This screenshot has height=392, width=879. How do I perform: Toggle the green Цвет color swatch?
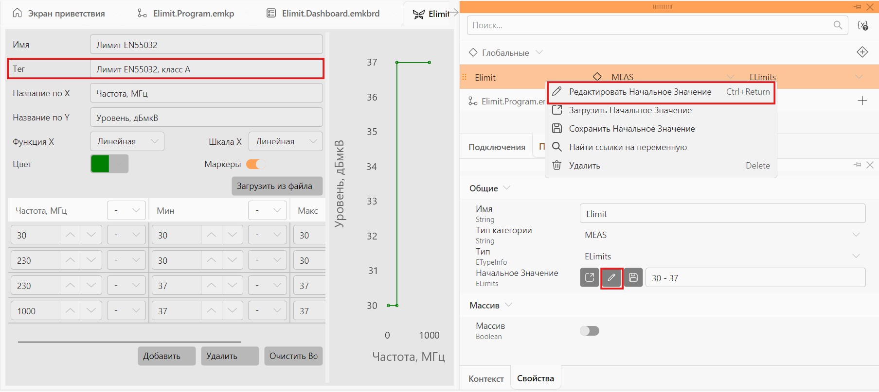[109, 164]
